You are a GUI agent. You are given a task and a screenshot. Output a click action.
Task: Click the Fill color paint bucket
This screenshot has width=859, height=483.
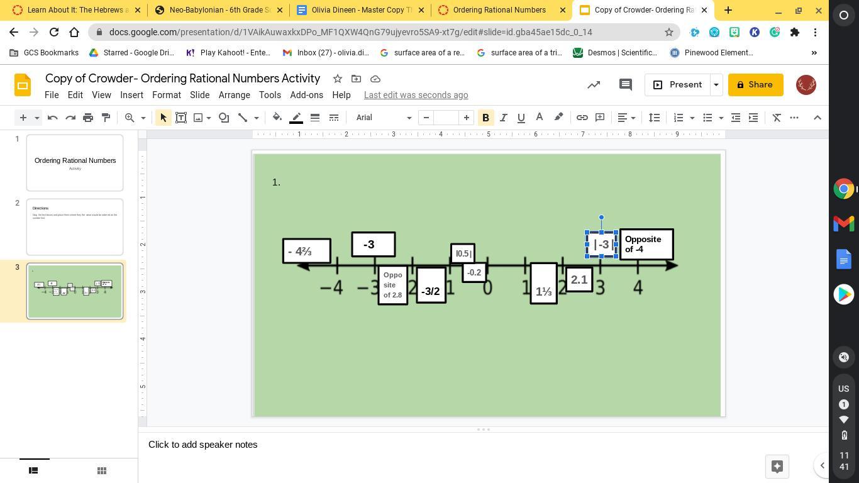click(x=277, y=118)
